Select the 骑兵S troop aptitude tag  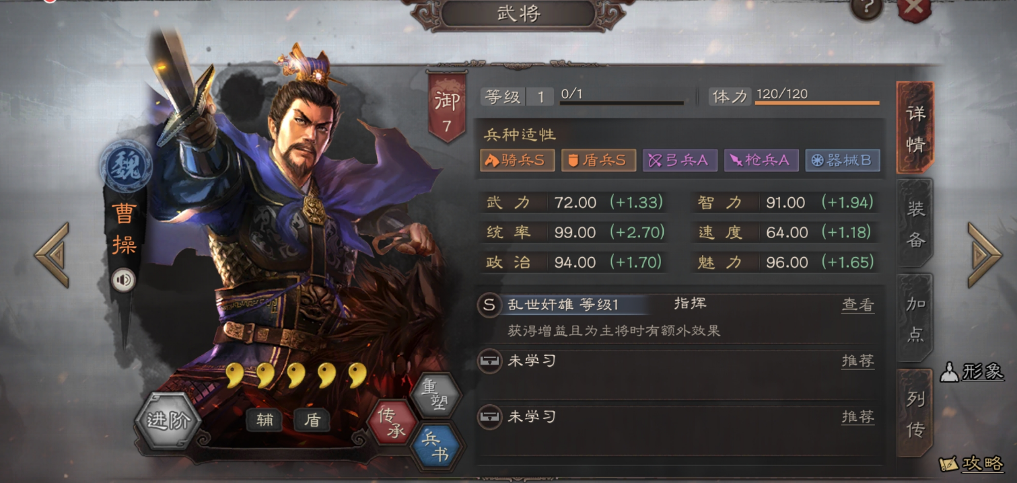(517, 160)
